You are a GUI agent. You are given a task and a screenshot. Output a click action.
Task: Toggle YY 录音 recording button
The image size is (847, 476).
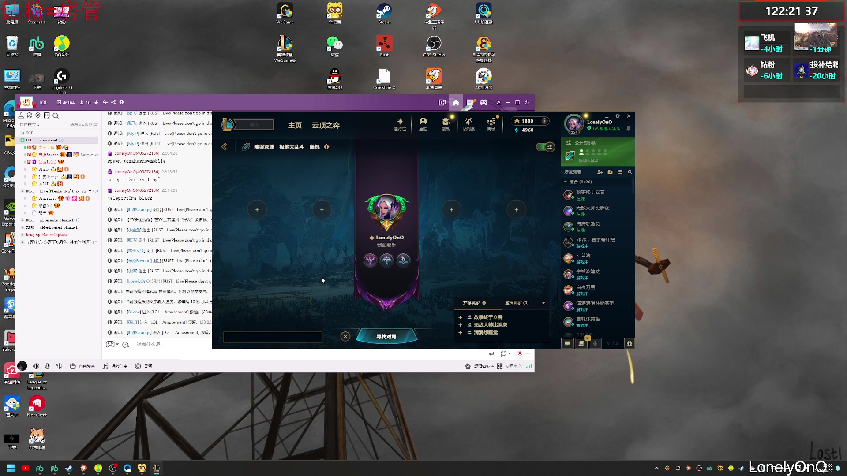(143, 366)
